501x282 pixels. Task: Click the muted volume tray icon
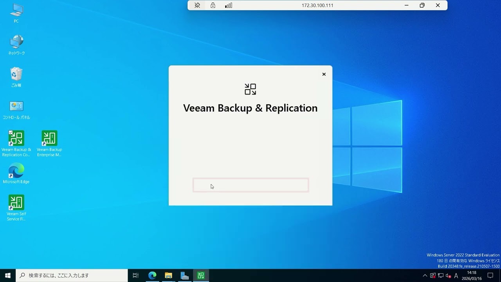point(448,276)
